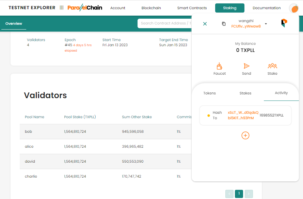This screenshot has width=303, height=199.
Task: Click the 945,596,058 stake value
Action: coord(133,131)
